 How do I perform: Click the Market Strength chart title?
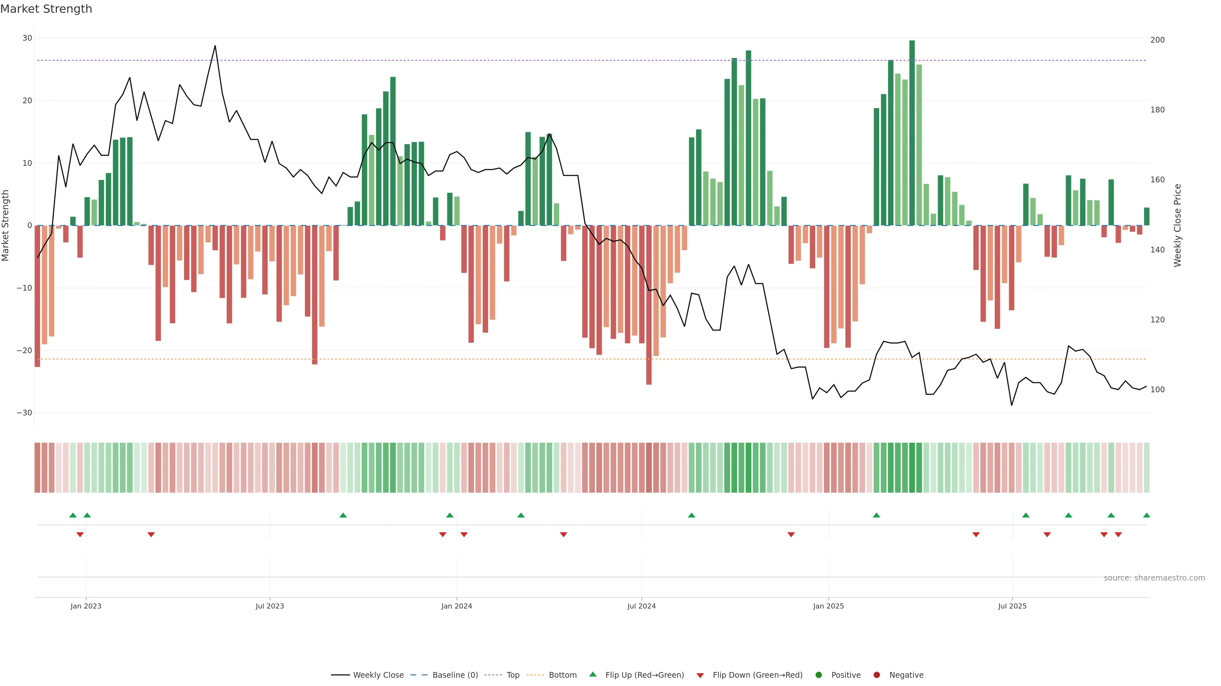[x=46, y=9]
